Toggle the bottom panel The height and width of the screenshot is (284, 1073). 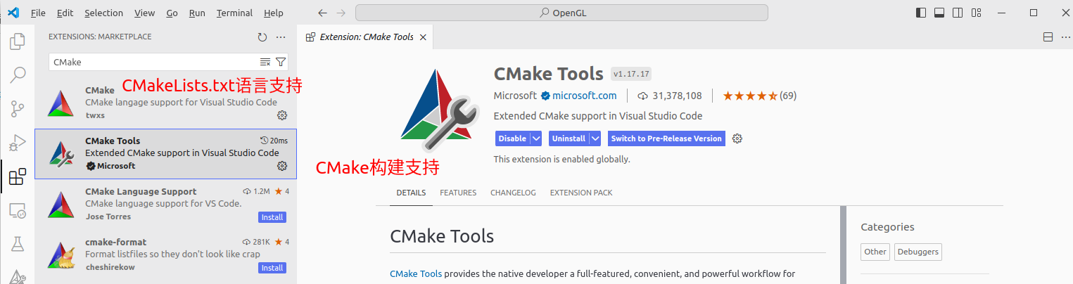tap(939, 13)
